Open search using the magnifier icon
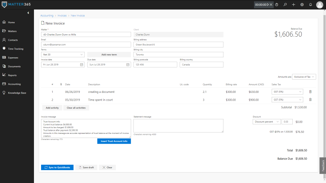The width and height of the screenshot is (326, 183). coord(285,5)
